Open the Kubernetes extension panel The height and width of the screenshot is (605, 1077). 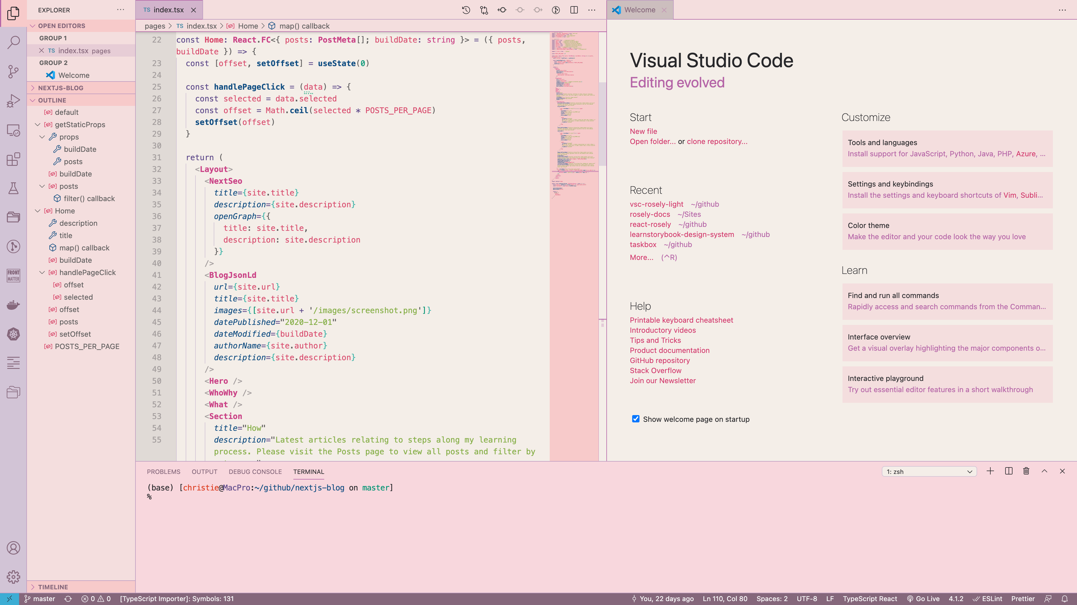[14, 334]
